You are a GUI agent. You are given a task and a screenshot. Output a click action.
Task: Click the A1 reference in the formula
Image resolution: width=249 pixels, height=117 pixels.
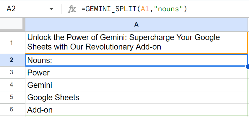tap(145, 9)
